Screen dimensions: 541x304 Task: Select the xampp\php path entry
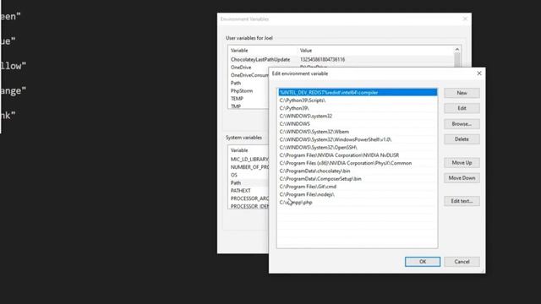coord(358,203)
